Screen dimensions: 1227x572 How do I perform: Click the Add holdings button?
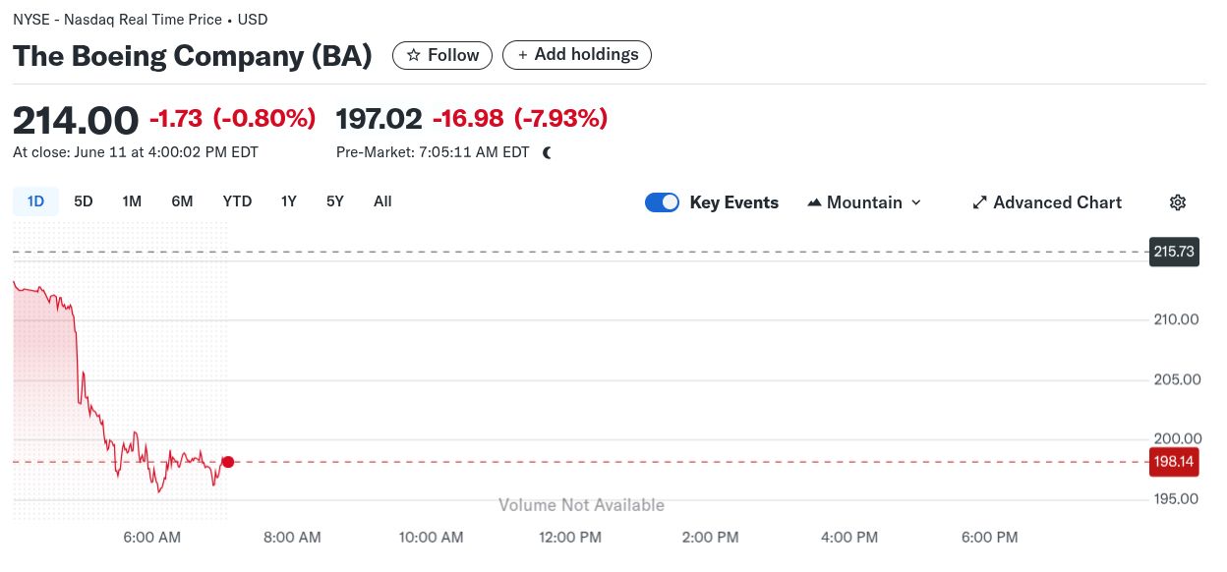(x=577, y=55)
